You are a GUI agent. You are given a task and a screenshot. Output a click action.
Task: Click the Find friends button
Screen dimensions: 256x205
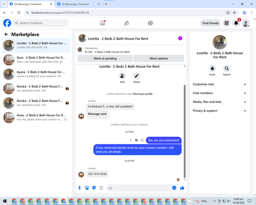coord(210,23)
